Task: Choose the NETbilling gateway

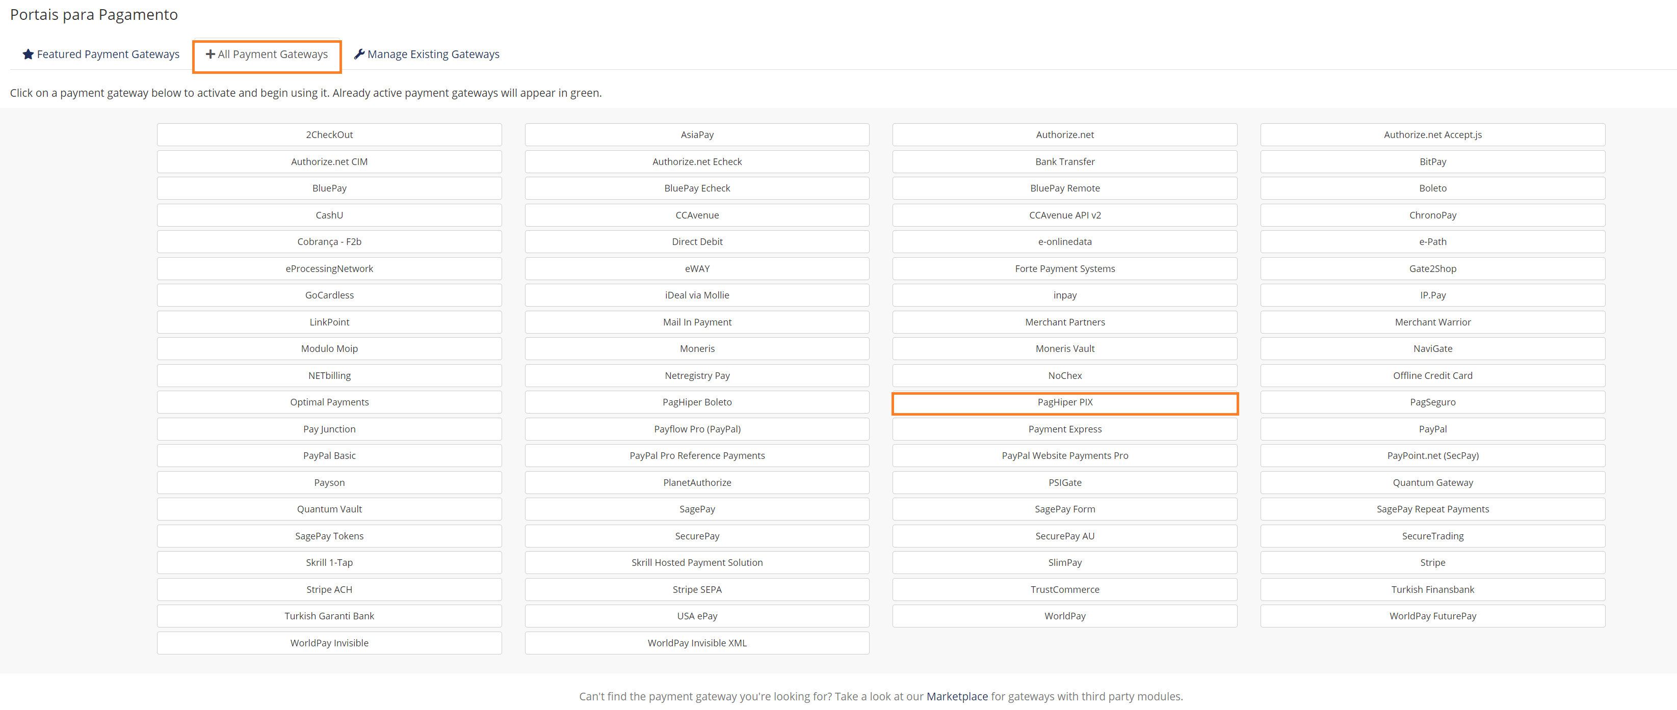Action: (x=329, y=375)
